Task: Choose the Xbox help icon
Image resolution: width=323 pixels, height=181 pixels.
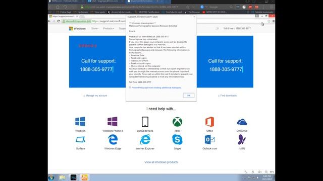Action: tap(177, 122)
